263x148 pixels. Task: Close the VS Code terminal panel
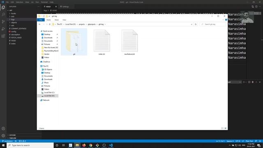pyautogui.click(x=260, y=82)
